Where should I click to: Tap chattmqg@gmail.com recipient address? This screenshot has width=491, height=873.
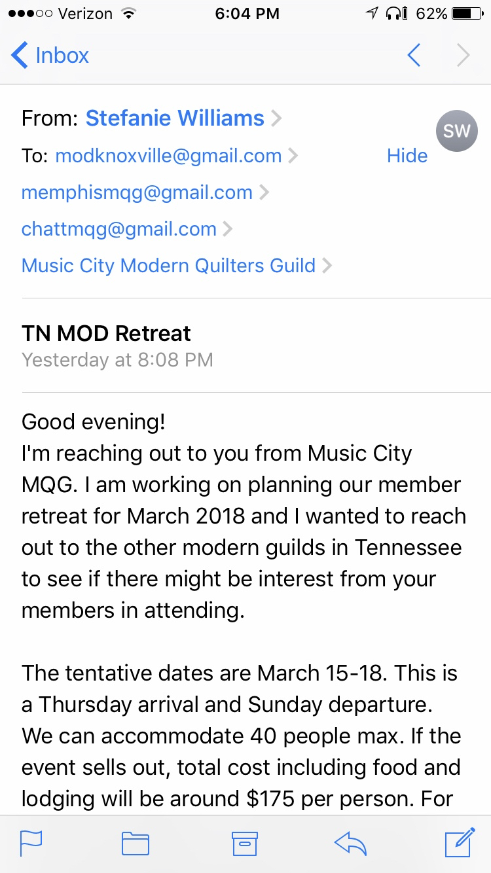pos(119,229)
